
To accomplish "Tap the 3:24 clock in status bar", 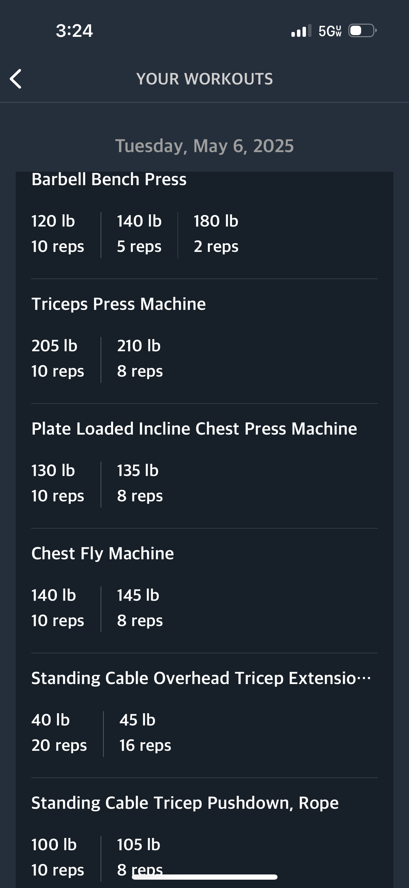I will coord(74,31).
